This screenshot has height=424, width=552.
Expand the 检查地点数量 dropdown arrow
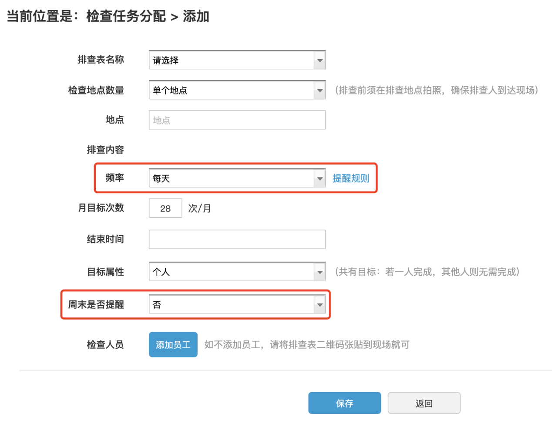(x=320, y=91)
